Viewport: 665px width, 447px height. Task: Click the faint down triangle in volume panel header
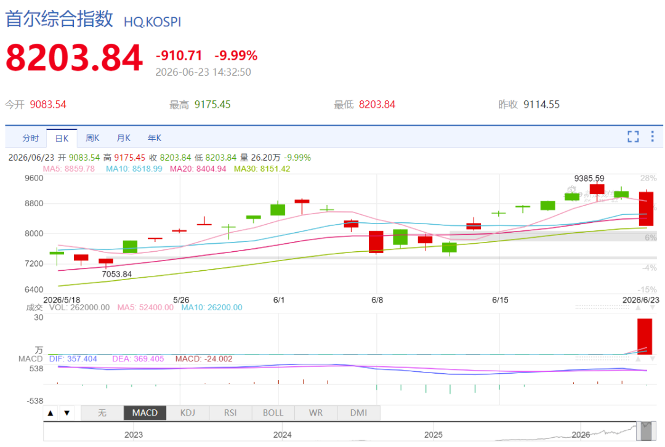click(x=653, y=307)
